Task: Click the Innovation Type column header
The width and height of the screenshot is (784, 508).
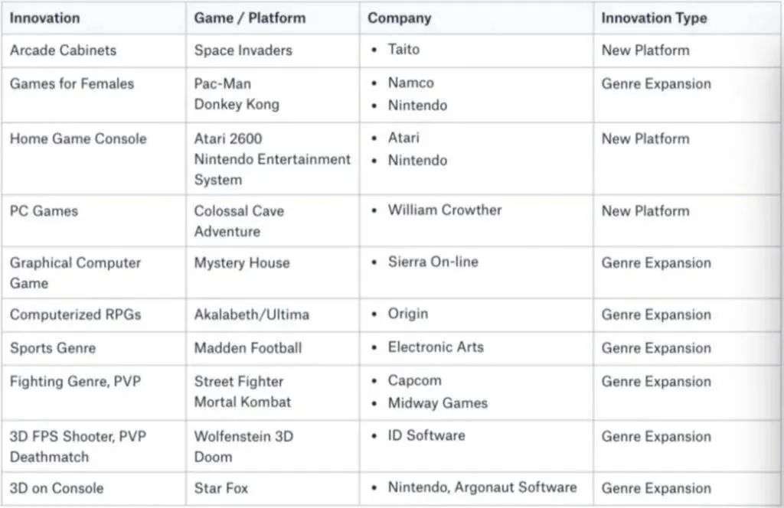Action: tap(654, 18)
